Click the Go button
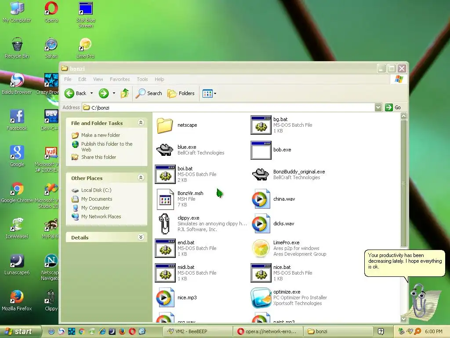Image resolution: width=450 pixels, height=338 pixels. coord(393,107)
